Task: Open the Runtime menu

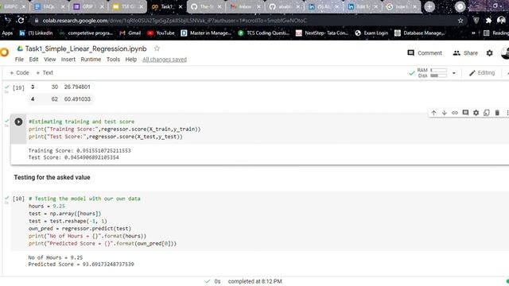Action: [x=91, y=60]
